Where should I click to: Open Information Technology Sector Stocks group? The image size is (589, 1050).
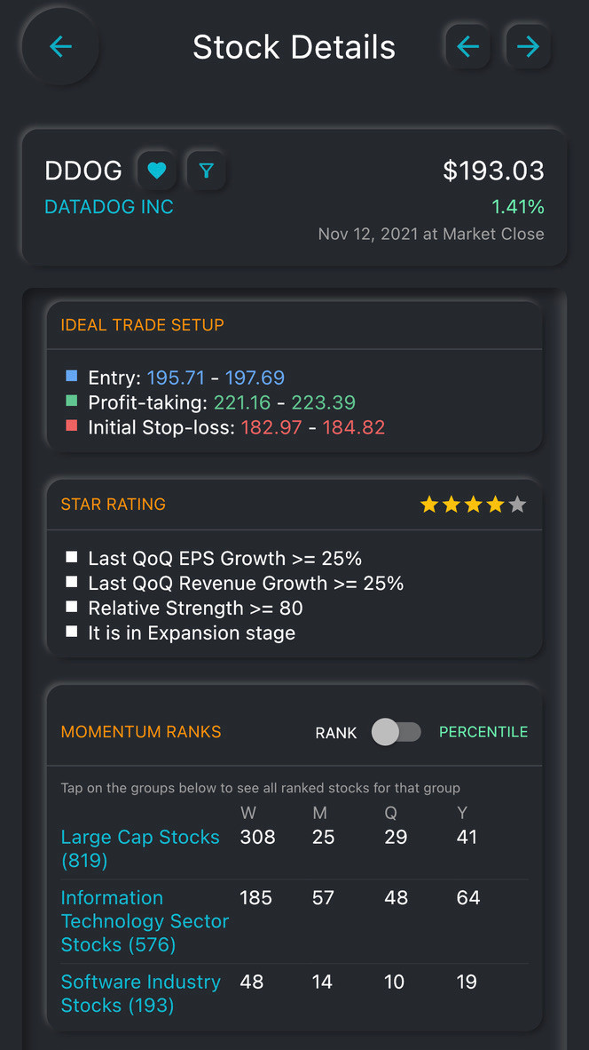[x=145, y=921]
